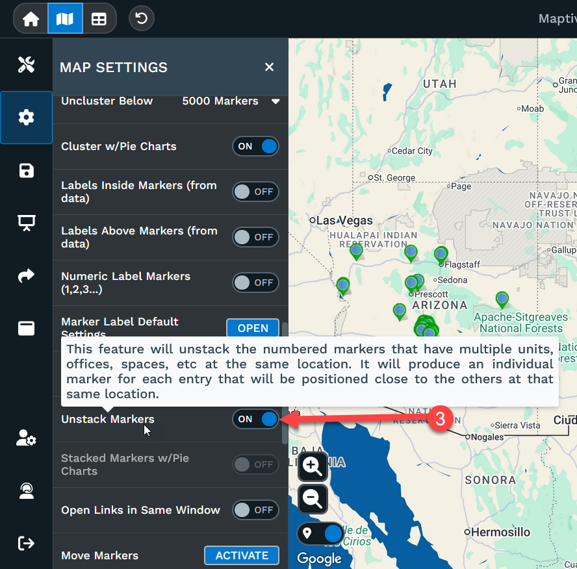Click the MAP SETTINGS panel title
Screen dimensions: 577x569
[x=114, y=68]
